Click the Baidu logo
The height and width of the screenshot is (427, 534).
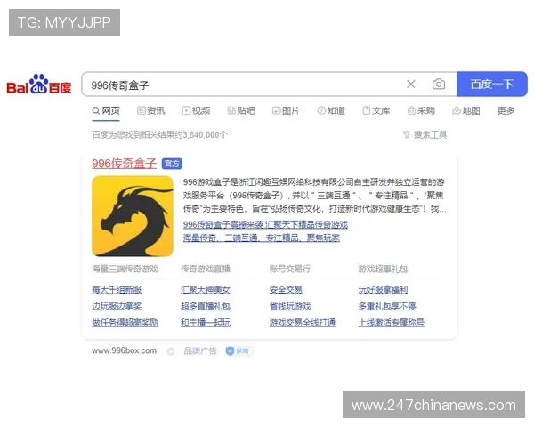click(39, 85)
